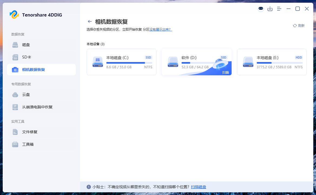The height and width of the screenshot is (195, 316).
Task: Open the SD卡 recovery section
Action: [x=15, y=57]
